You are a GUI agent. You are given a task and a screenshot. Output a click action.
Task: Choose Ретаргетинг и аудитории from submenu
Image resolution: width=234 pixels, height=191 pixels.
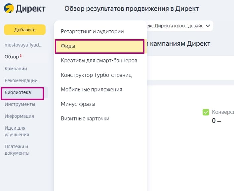[x=92, y=31]
